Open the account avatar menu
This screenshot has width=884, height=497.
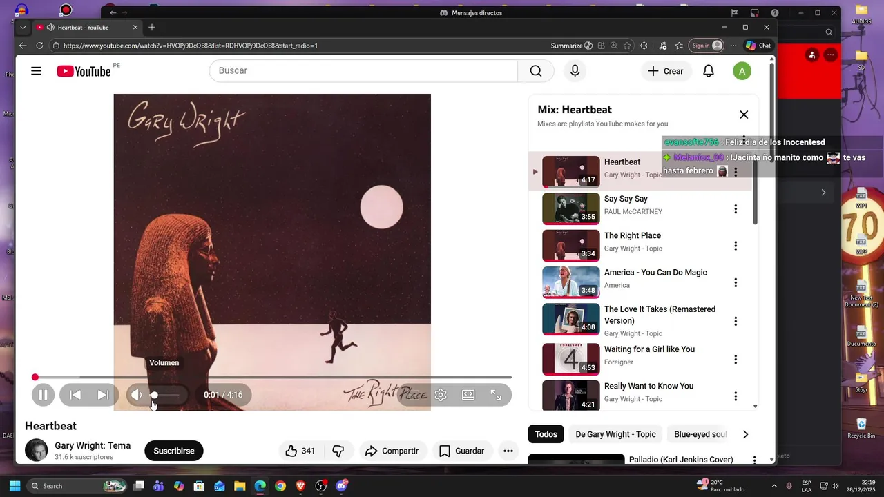[x=742, y=71]
